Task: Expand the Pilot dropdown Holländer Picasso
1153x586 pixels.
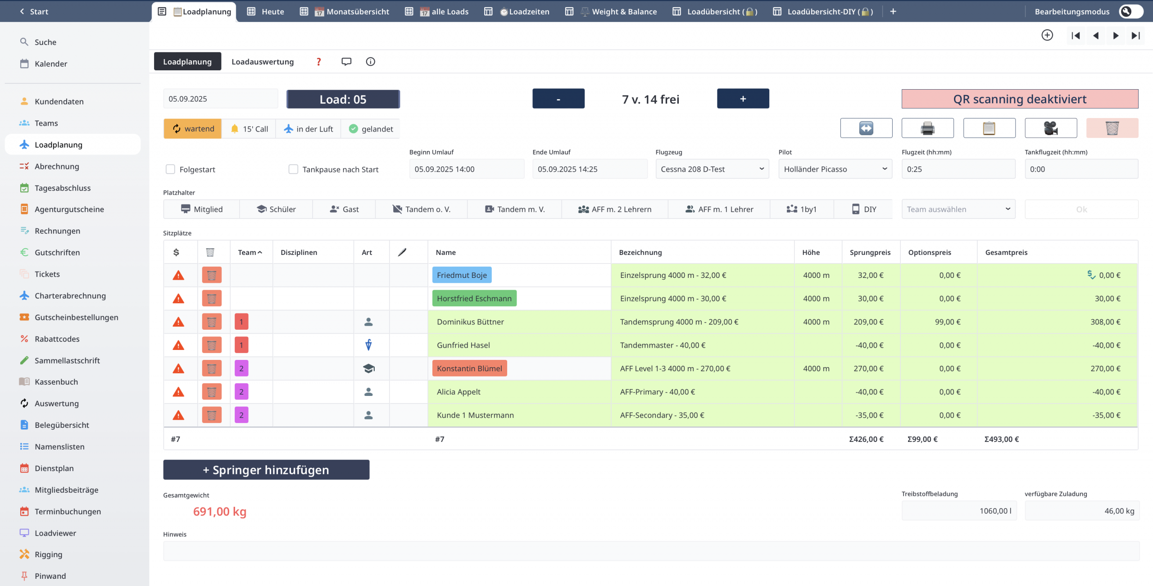Action: tap(835, 169)
